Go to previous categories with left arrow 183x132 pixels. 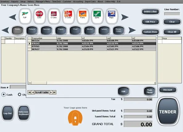tap(5, 30)
